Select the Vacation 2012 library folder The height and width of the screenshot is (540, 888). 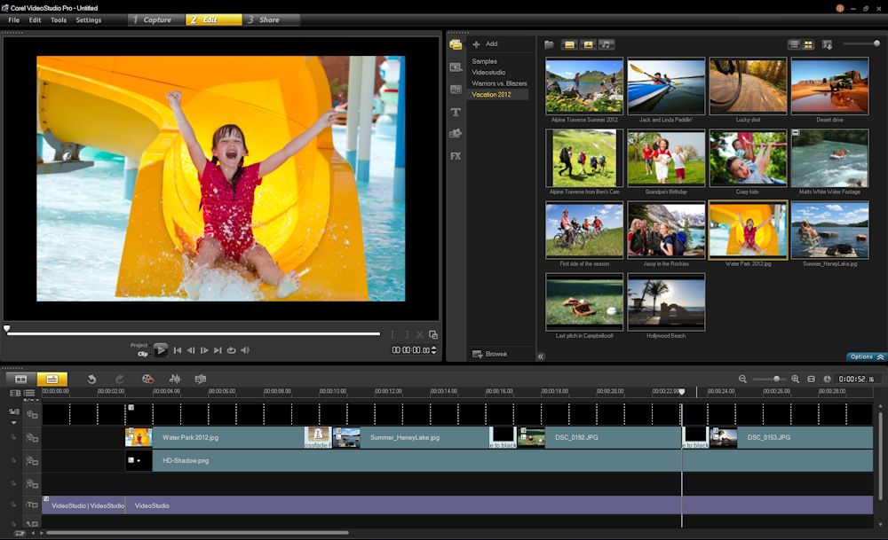coord(491,94)
